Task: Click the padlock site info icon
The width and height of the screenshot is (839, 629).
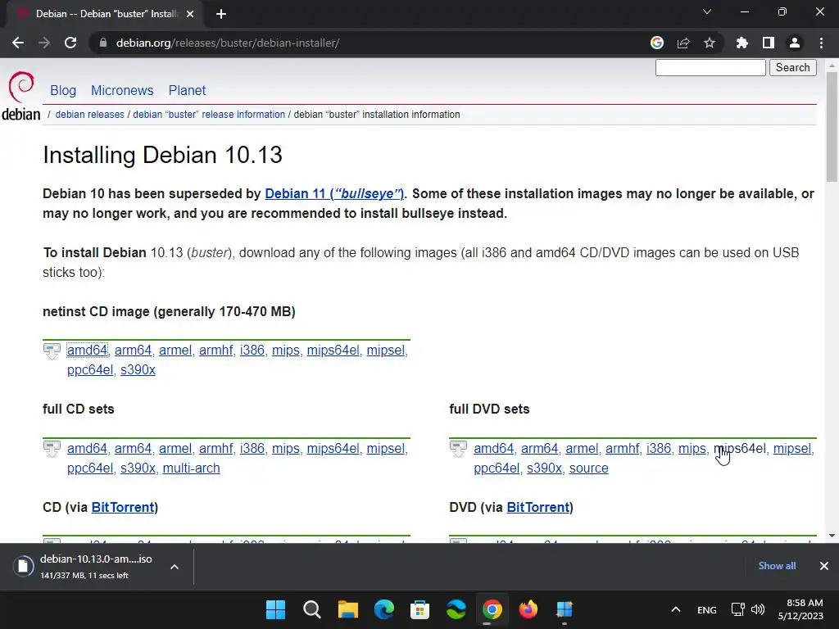Action: 103,43
